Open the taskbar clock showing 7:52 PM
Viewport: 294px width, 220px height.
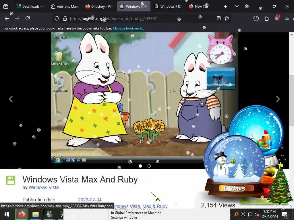pyautogui.click(x=269, y=214)
